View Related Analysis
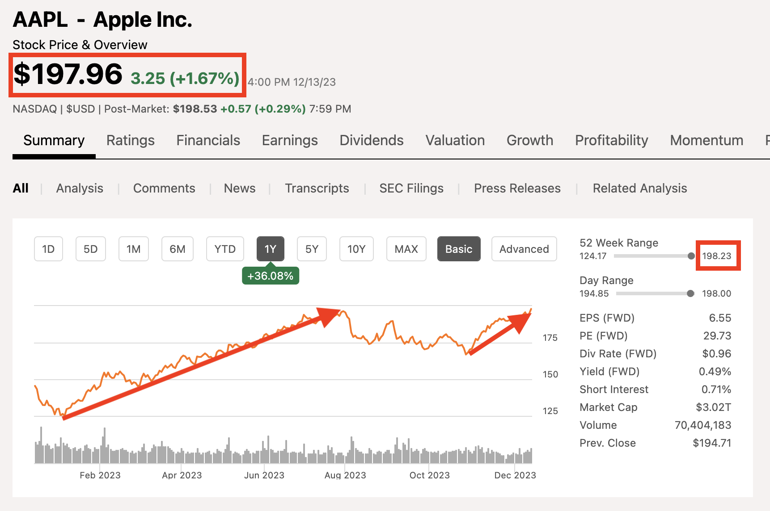The width and height of the screenshot is (770, 511). pos(640,188)
